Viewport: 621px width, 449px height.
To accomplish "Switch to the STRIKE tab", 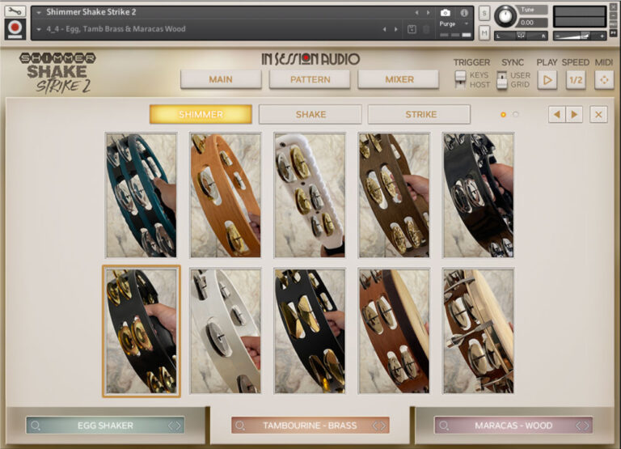I will [x=420, y=115].
